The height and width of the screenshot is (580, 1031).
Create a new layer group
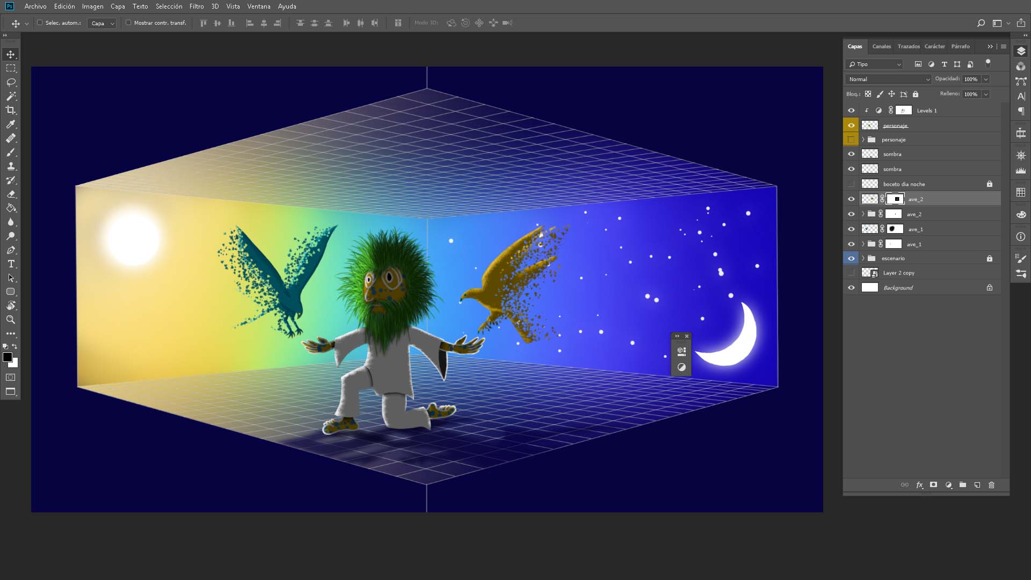(963, 485)
